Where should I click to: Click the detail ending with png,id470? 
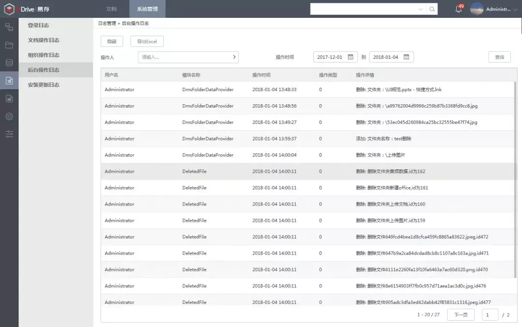point(422,269)
